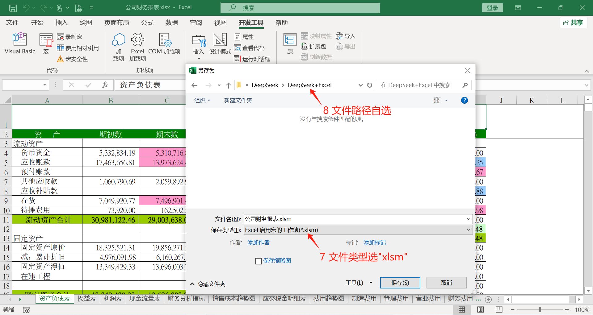Switch to the View (视图) tab
Screen dimensions: 593x315
click(221, 23)
